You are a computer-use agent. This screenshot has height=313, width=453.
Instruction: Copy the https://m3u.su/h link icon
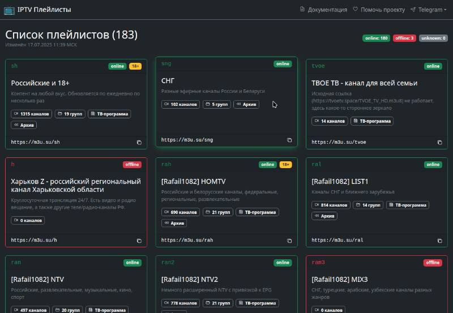point(139,241)
